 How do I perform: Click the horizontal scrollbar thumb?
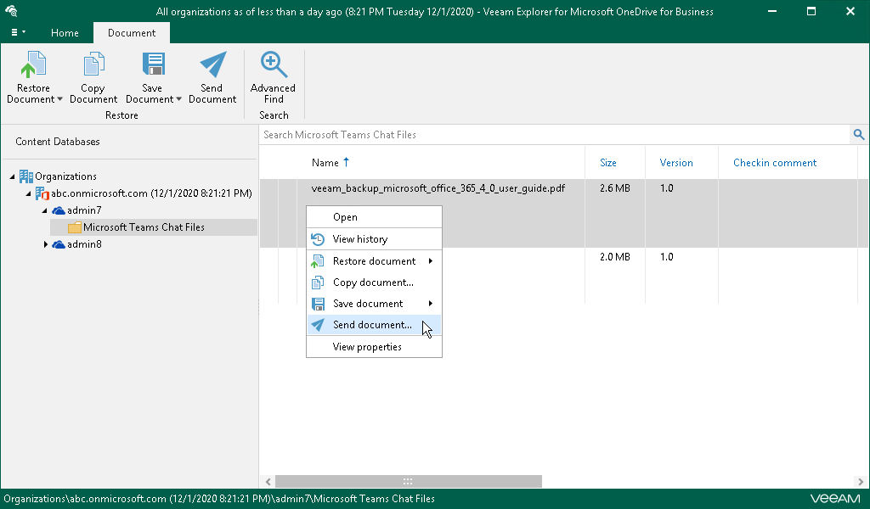[409, 481]
